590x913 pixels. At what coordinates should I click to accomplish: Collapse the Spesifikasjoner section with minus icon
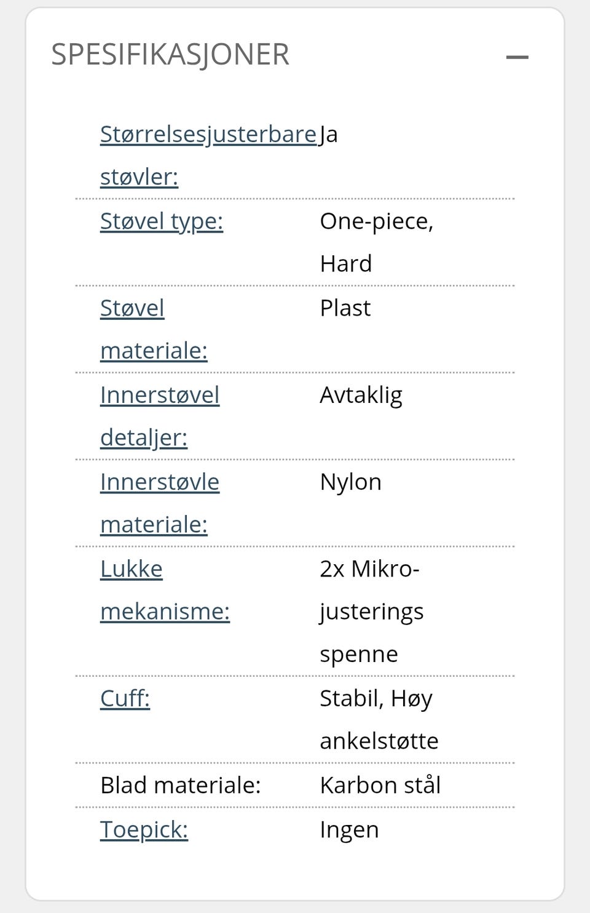pyautogui.click(x=517, y=57)
